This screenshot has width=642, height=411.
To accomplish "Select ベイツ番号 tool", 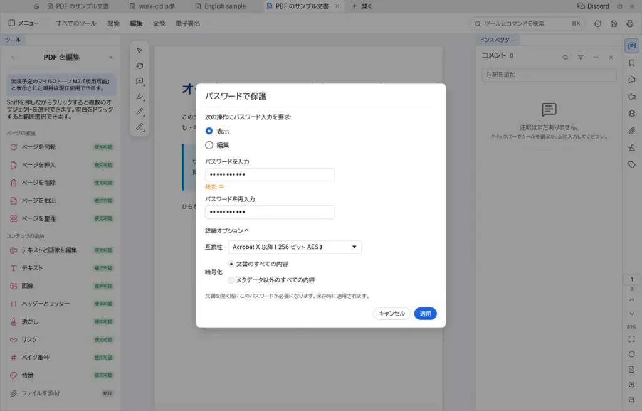I will pyautogui.click(x=61, y=357).
